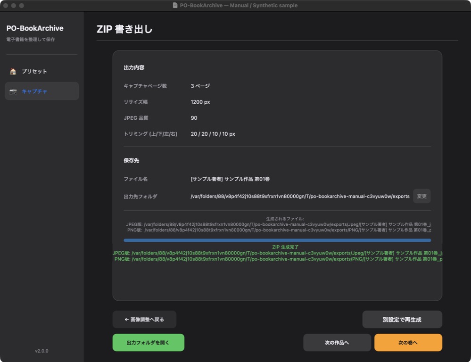The image size is (471, 362).
Task: Open output folder with 出力フォルダを開く
Action: (149, 343)
